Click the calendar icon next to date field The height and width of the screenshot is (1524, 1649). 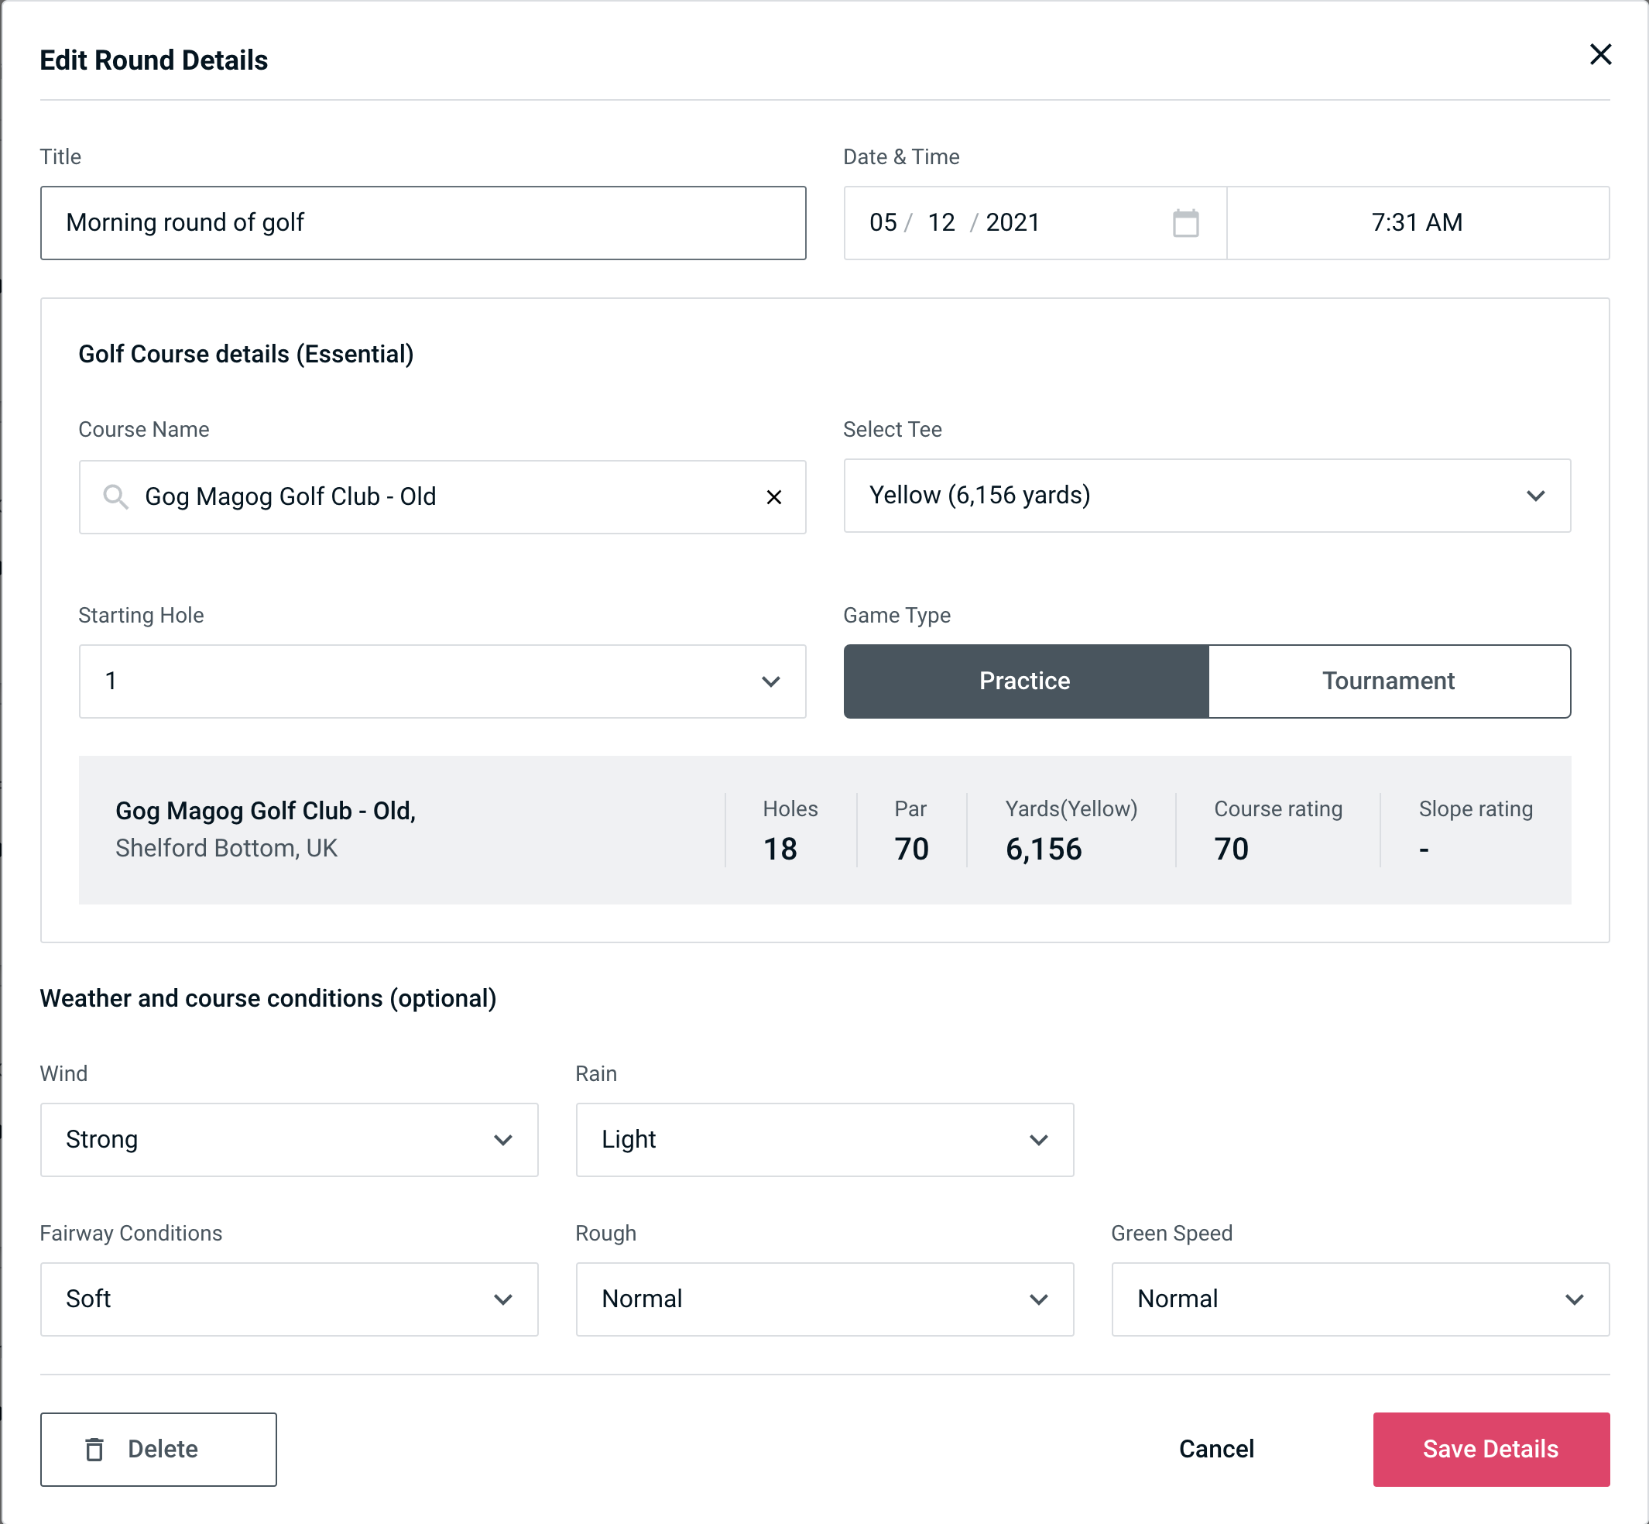click(x=1185, y=221)
